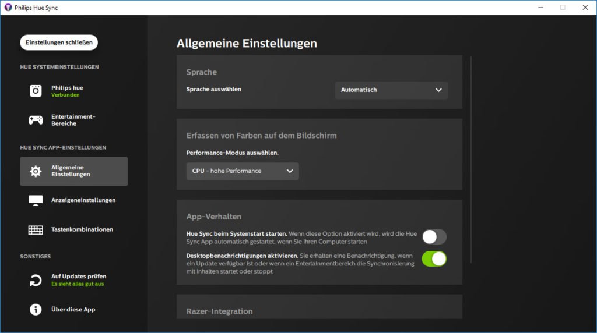
Task: Open Entertainment-Bereiche settings
Action: [x=73, y=120]
